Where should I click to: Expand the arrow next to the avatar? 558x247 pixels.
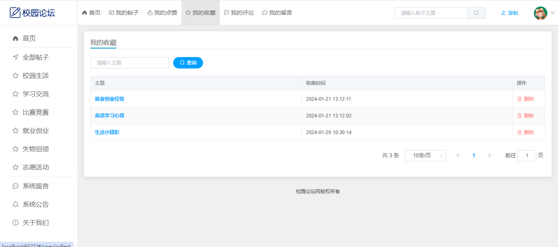click(553, 13)
